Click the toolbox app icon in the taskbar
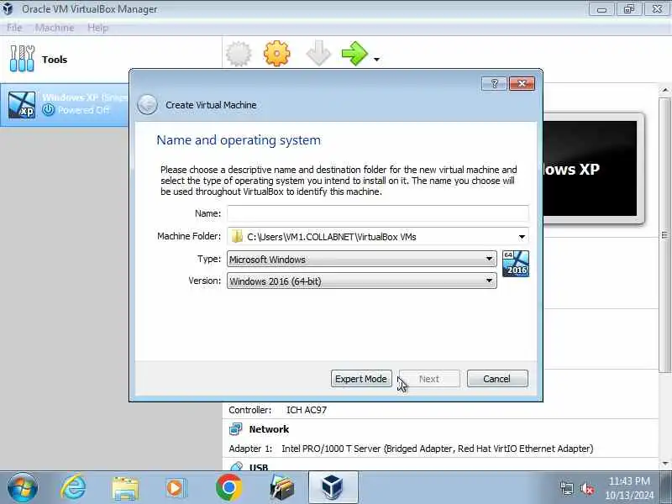 coord(281,488)
